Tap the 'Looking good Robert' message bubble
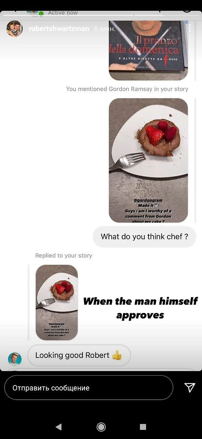 click(79, 355)
